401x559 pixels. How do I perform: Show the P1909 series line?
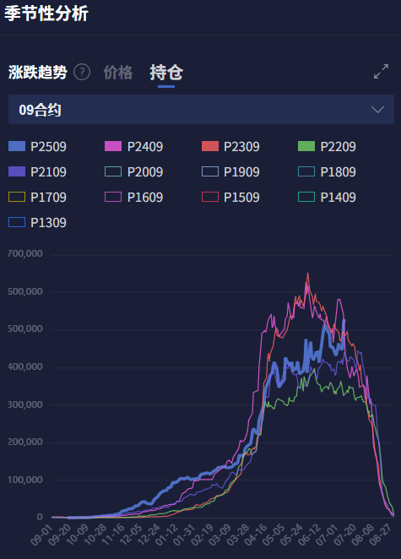(230, 171)
